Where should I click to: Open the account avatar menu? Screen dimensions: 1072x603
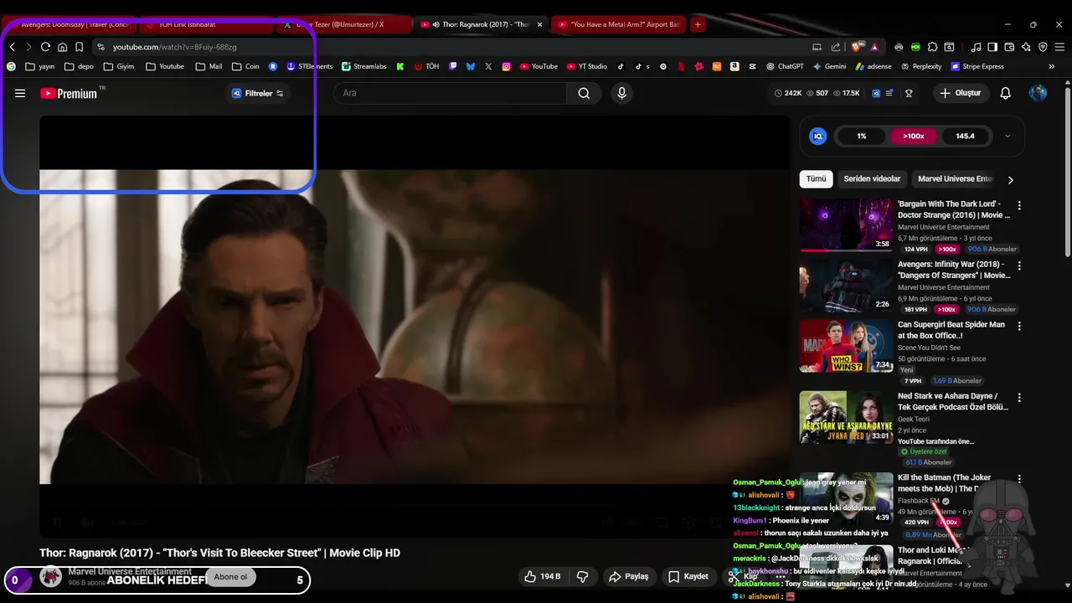click(1038, 93)
